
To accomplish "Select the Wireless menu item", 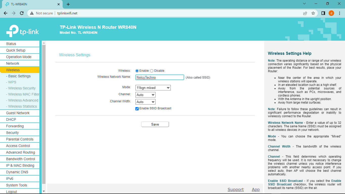I will pos(20,70).
